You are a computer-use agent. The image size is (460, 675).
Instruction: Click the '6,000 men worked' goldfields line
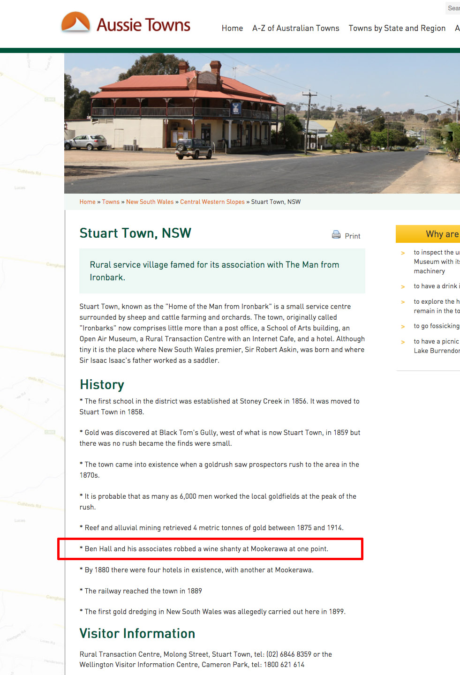coord(218,502)
